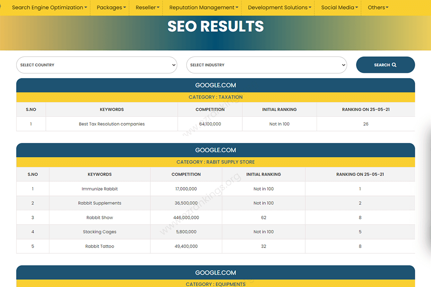Click initial ranking 32 for Rabbit Tattoo
Image resolution: width=431 pixels, height=287 pixels.
[x=264, y=246]
